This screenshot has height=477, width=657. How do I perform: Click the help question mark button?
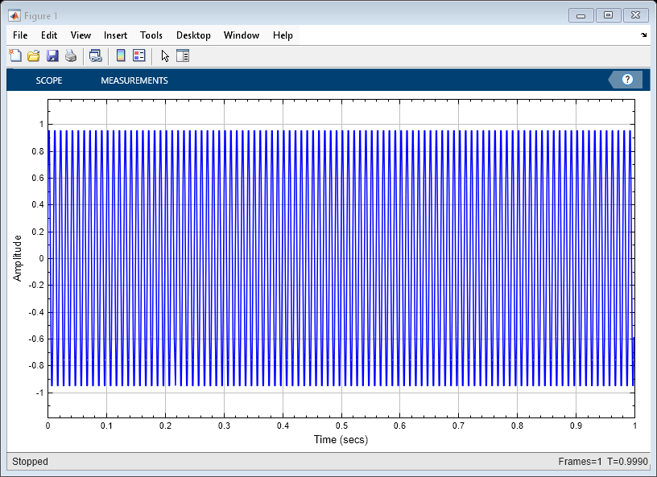627,80
